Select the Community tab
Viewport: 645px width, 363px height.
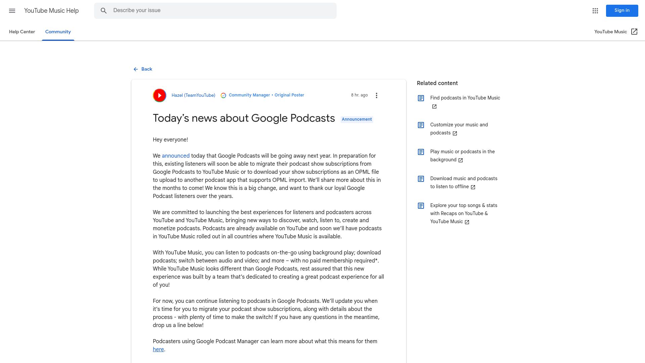[x=58, y=32]
